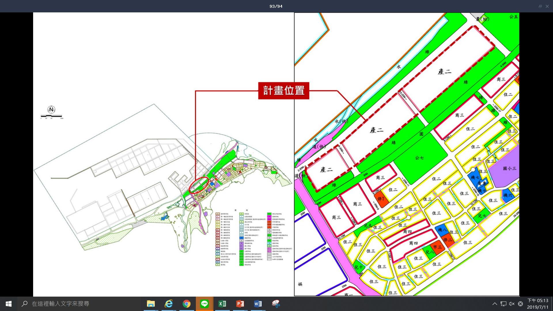Click the blue 機六 zone label

[x=508, y=195]
